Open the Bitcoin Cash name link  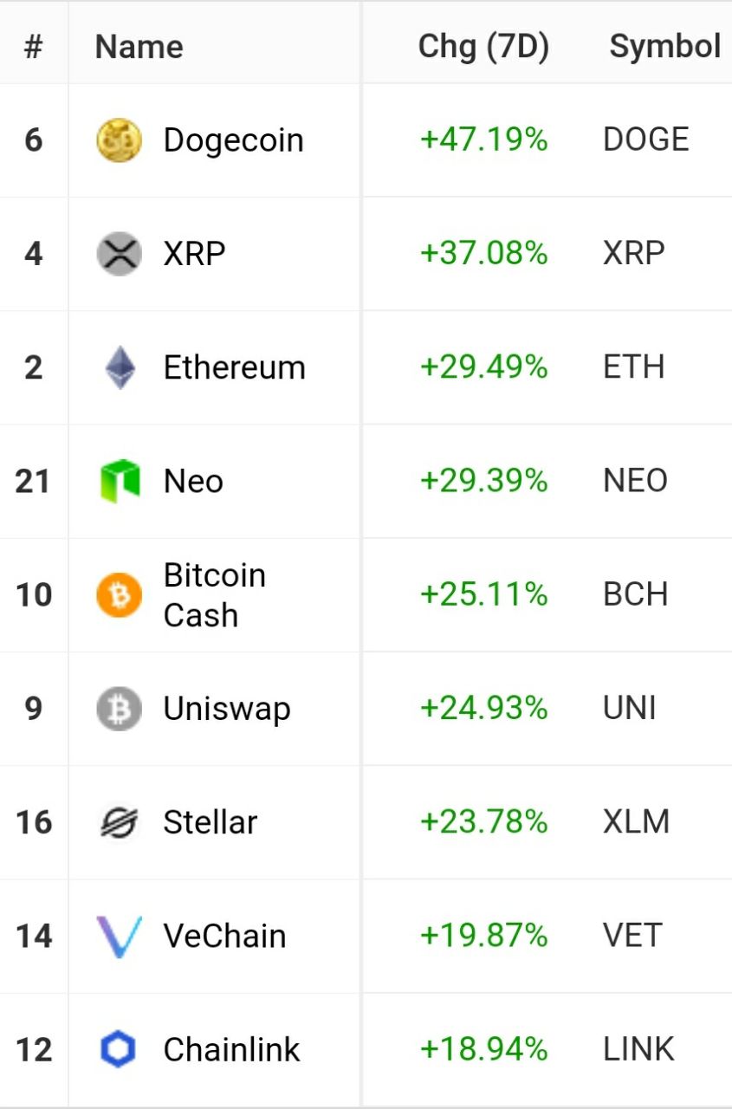214,595
